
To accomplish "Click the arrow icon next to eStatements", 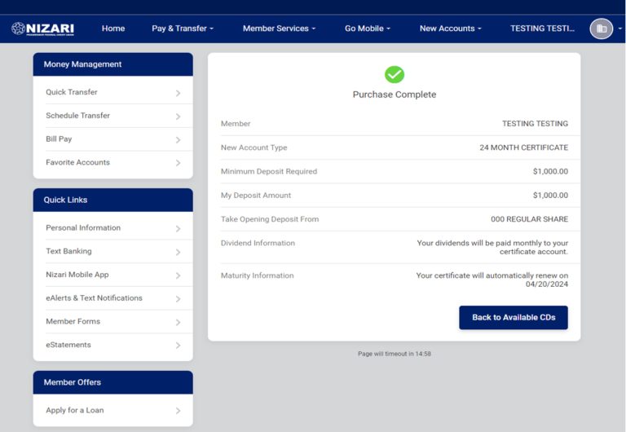I will [x=178, y=346].
